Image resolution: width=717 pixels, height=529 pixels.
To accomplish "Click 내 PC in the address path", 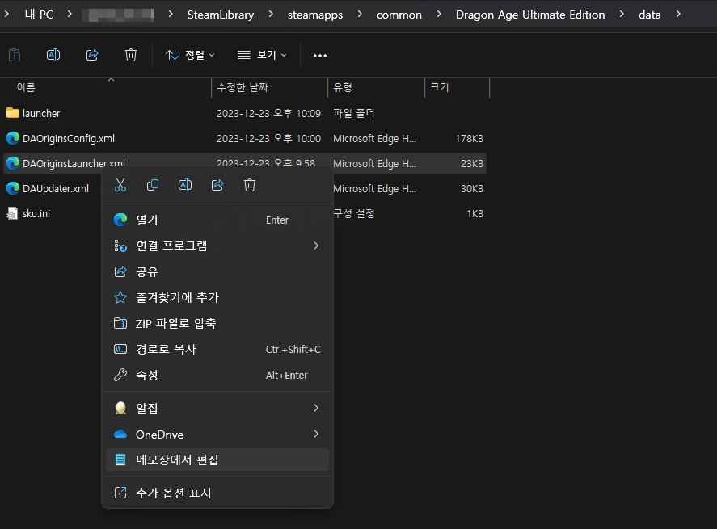I will pyautogui.click(x=39, y=15).
